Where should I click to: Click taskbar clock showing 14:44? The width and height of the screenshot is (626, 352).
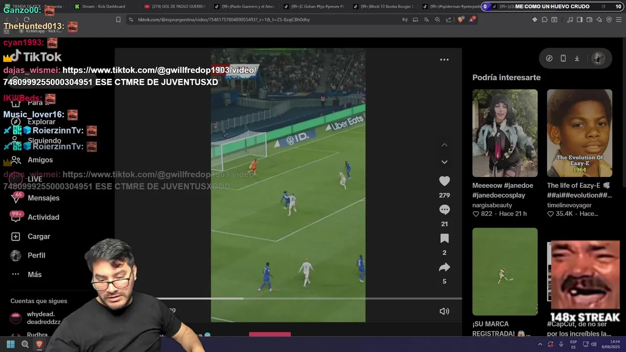tap(611, 344)
